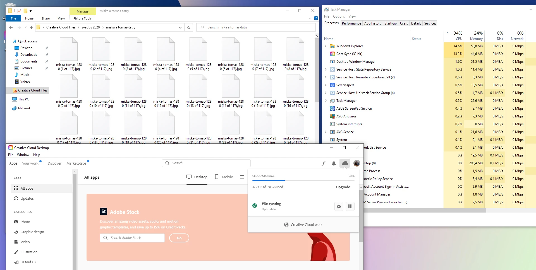
Task: Click Search miska a tomas-tatry box
Action: pos(256,27)
